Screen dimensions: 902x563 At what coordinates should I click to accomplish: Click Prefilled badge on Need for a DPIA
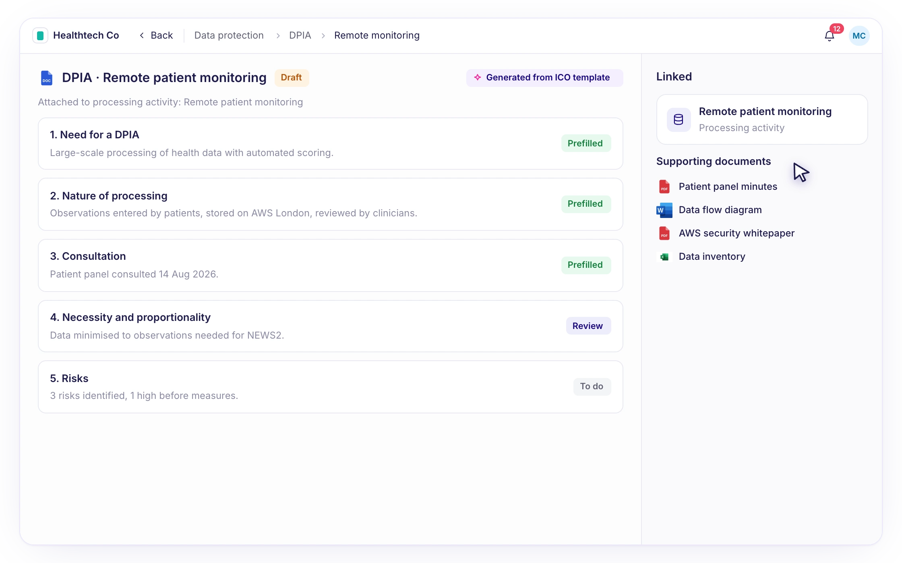pos(586,144)
